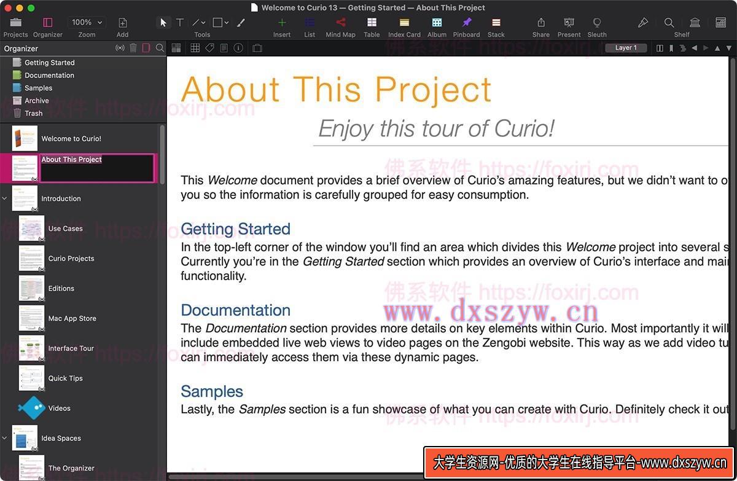Select the Brush tool
Screen dimensions: 737x481
pos(241,23)
